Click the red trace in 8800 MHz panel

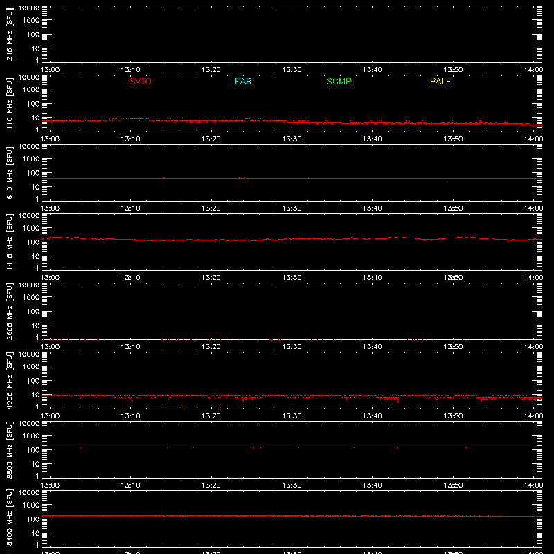292,447
